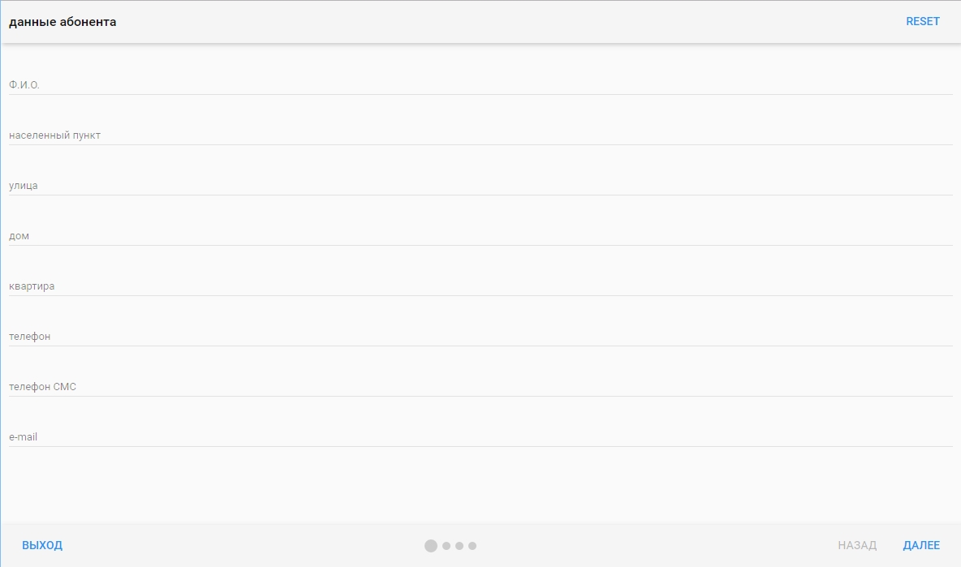Select the улица street field
The width and height of the screenshot is (961, 567).
[479, 185]
